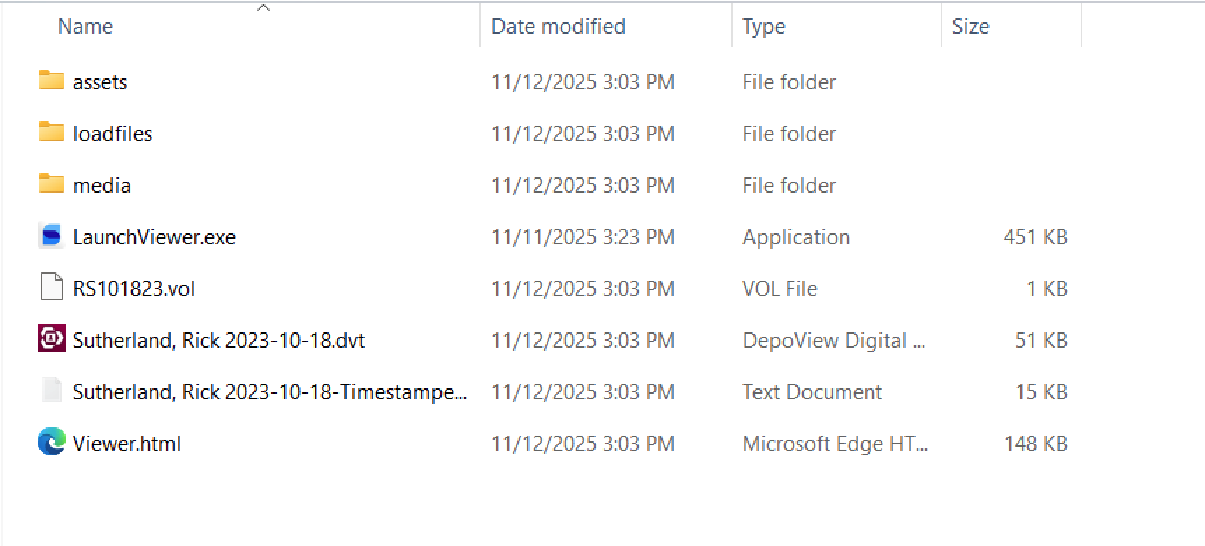Sort by the Date modified column header
The image size is (1205, 546).
558,26
